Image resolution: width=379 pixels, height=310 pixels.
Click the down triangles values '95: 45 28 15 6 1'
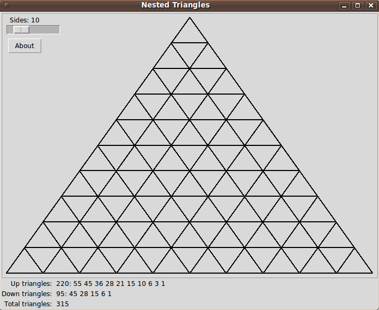(x=84, y=294)
